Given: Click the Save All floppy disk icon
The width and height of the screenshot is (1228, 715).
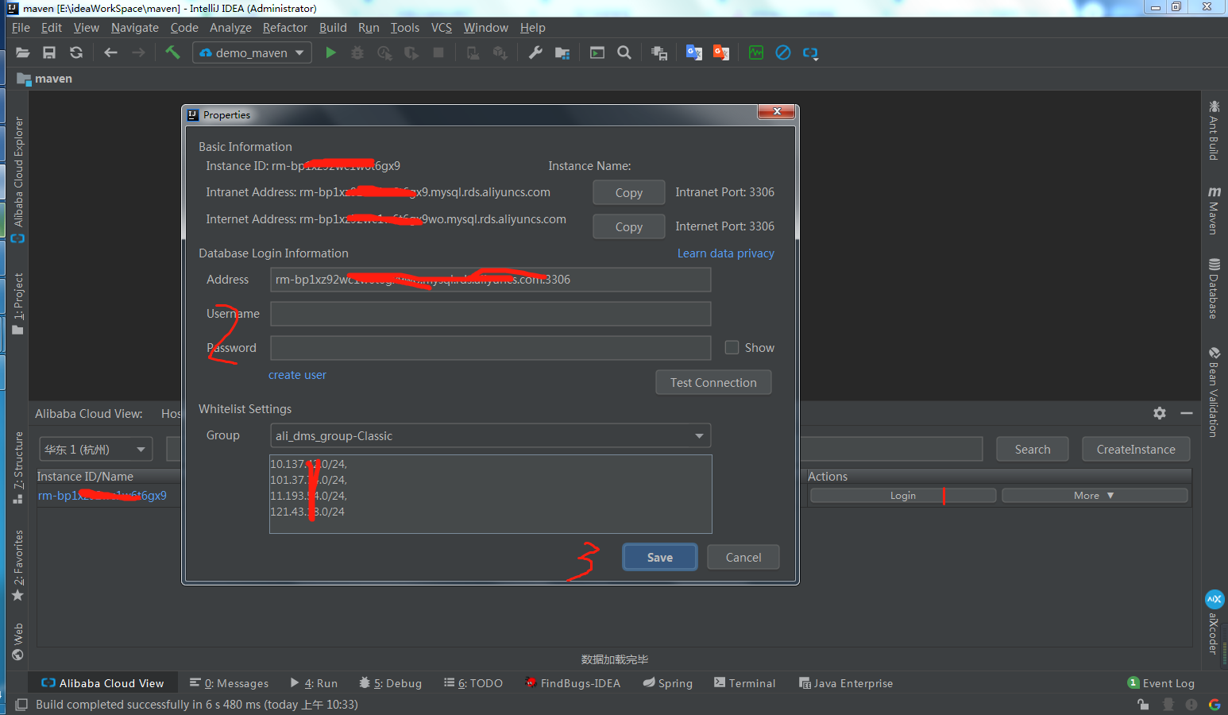Looking at the screenshot, I should (x=49, y=52).
